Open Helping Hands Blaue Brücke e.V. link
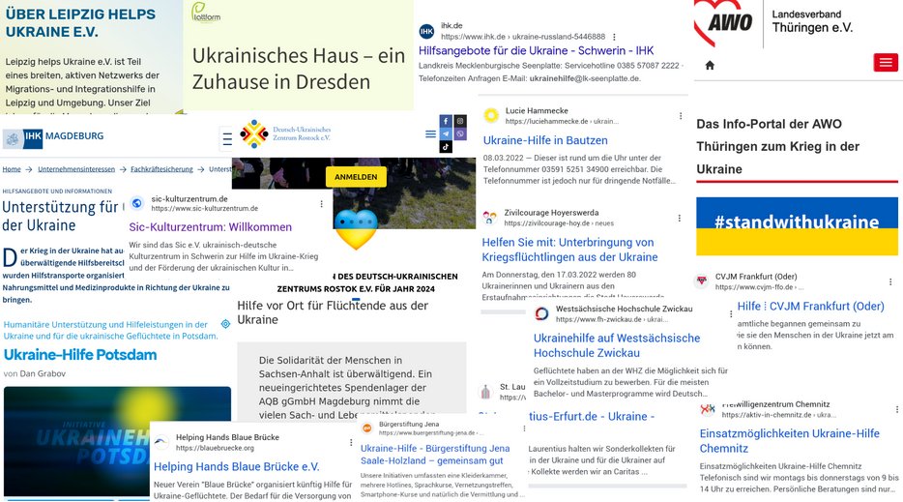Viewport: 903px width, 502px height. click(236, 466)
